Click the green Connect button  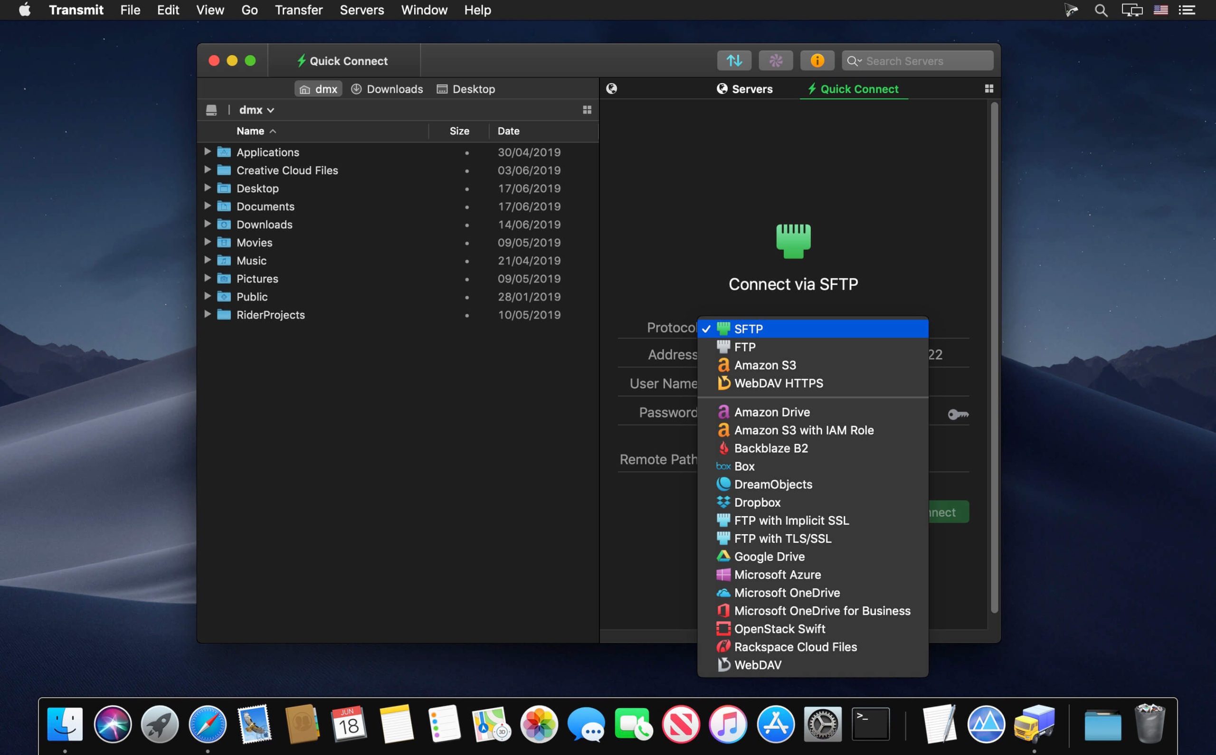pos(939,511)
